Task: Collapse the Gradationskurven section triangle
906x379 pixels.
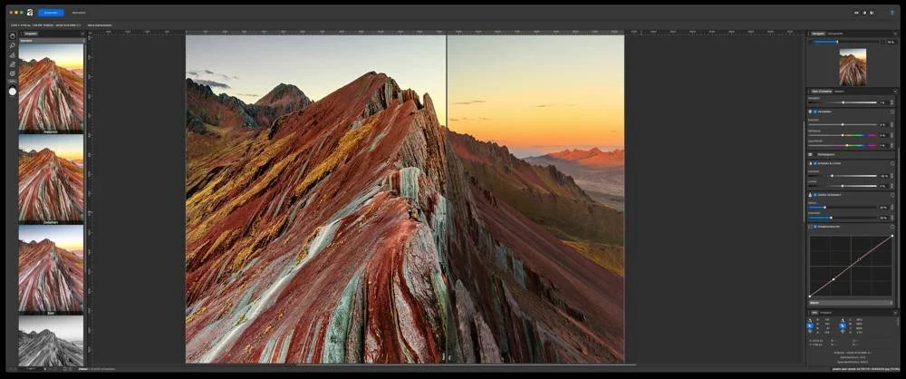Action: 810,227
